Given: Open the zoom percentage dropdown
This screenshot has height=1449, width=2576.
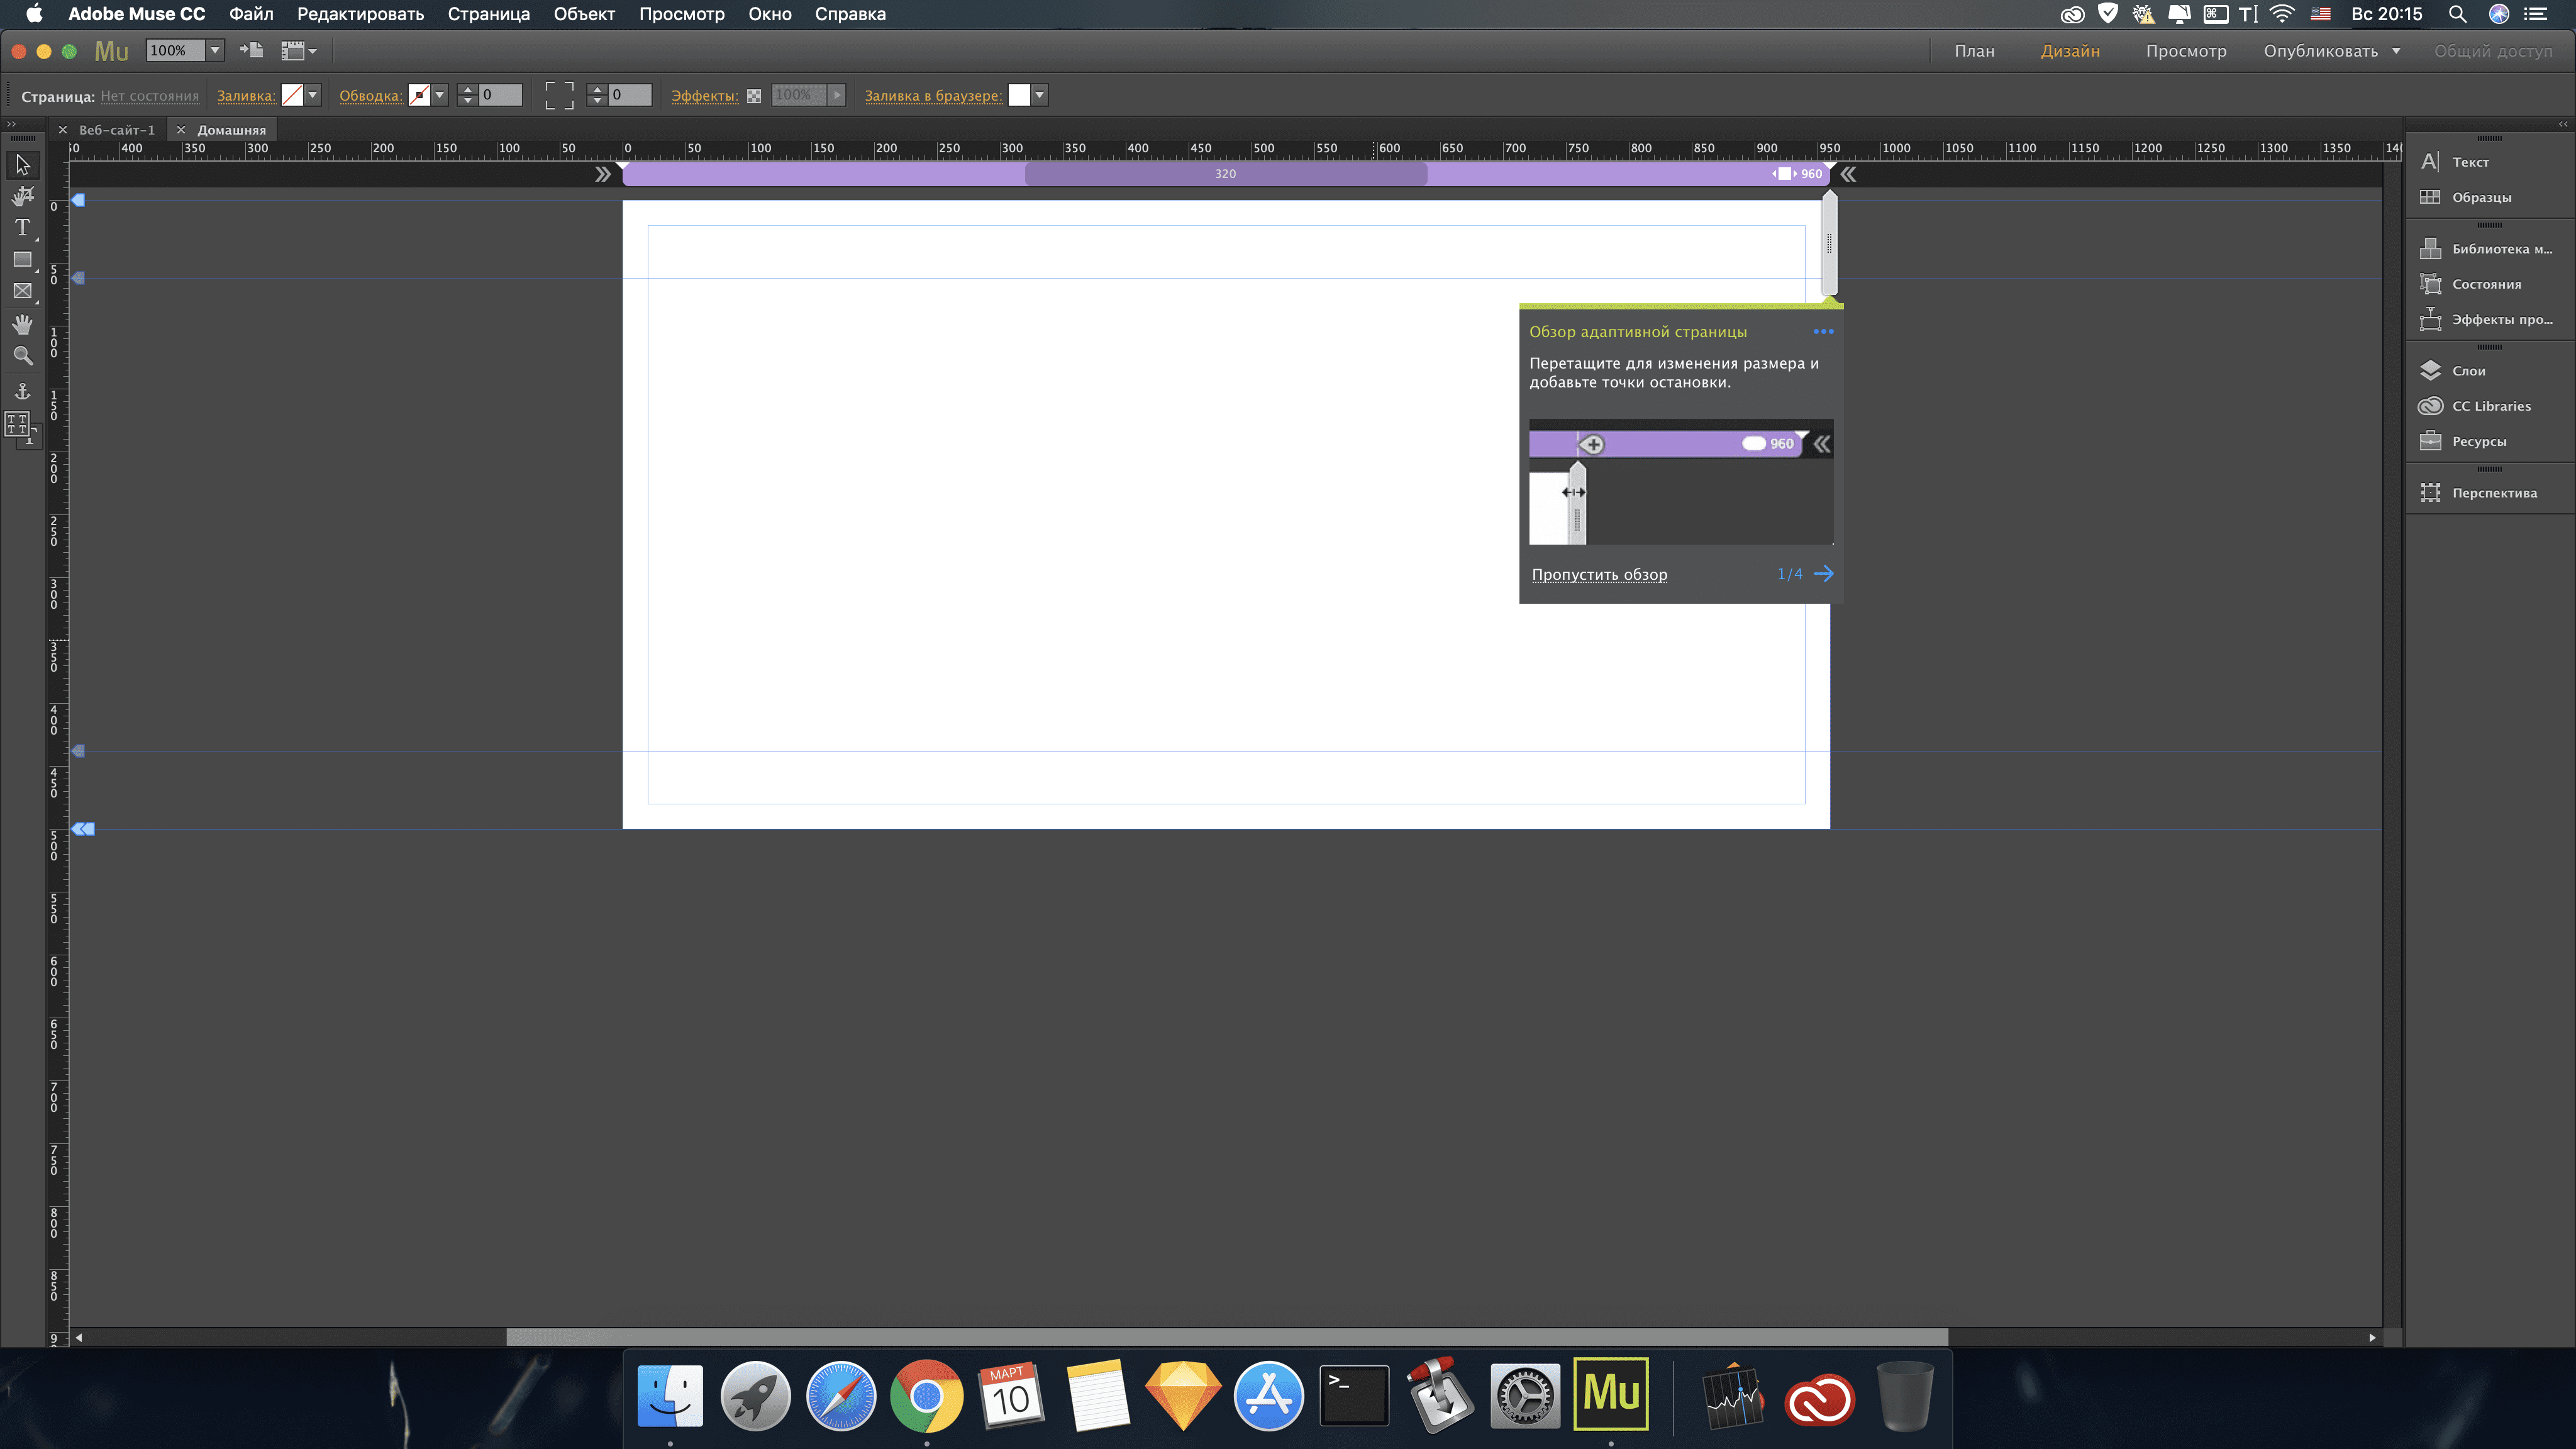Looking at the screenshot, I should (214, 50).
